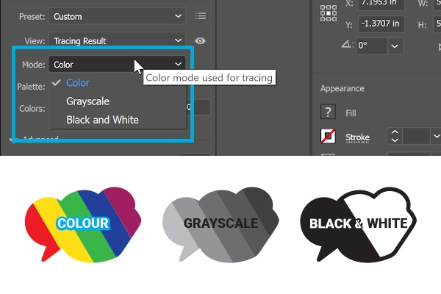This screenshot has height=294, width=441.
Task: Click the reference point grid icon
Action: (x=328, y=15)
